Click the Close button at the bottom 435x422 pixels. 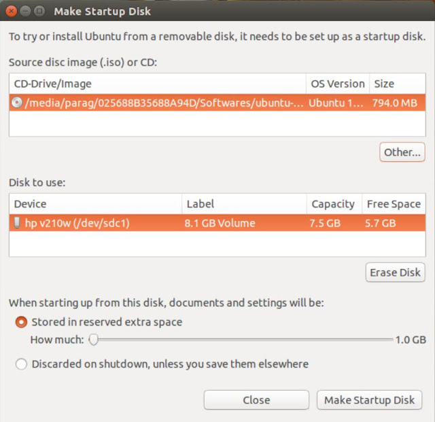pos(256,400)
